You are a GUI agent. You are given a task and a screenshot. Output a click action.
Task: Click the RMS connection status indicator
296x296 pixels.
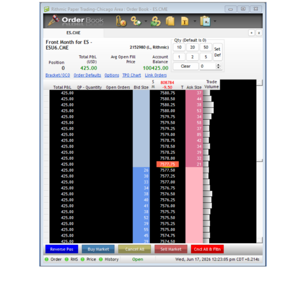pos(67,259)
